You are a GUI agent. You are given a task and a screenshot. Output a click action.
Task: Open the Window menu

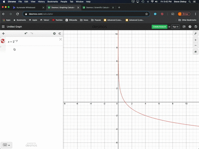click(80, 2)
